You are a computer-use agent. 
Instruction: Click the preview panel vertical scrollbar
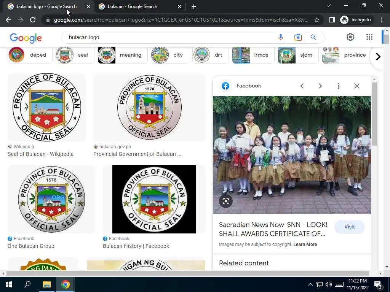(x=374, y=114)
